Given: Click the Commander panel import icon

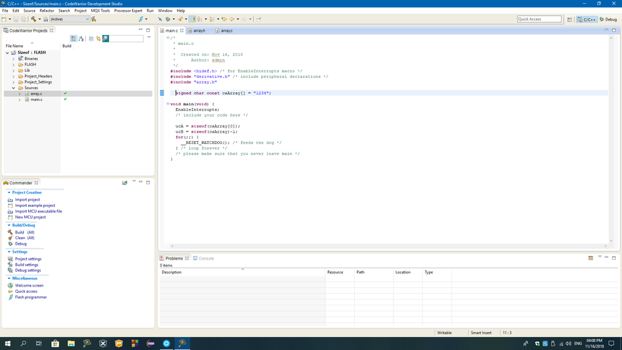Looking at the screenshot, I should [x=125, y=182].
